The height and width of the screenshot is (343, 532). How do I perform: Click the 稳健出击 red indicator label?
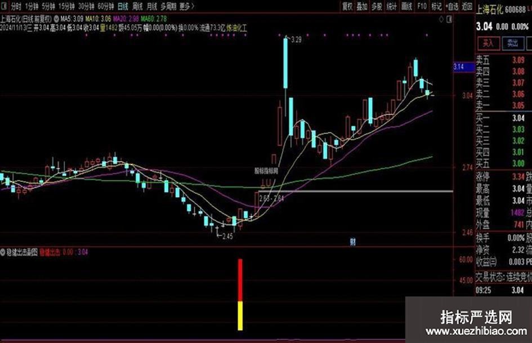point(50,252)
